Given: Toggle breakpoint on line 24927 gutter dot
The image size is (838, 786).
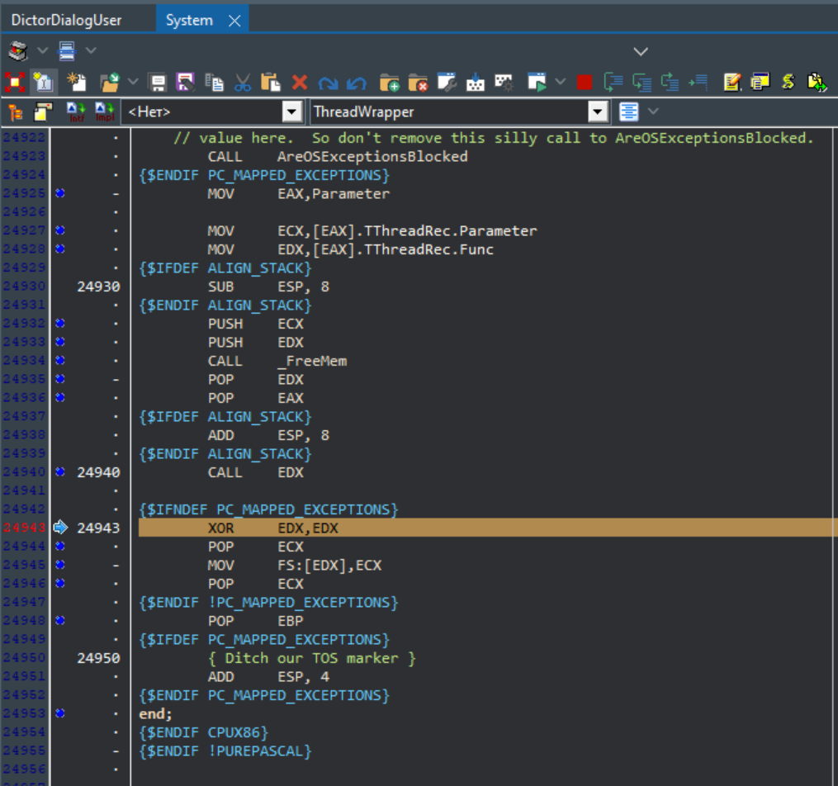Looking at the screenshot, I should (x=60, y=230).
